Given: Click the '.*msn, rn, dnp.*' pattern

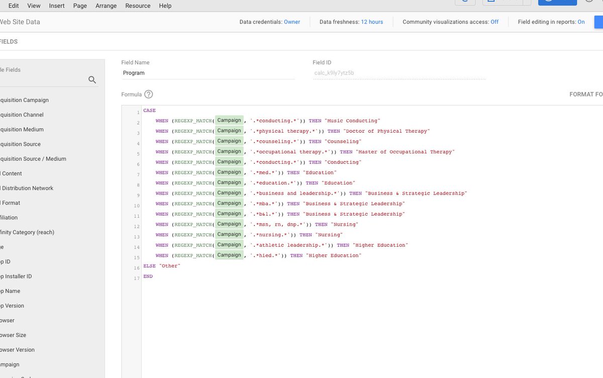Looking at the screenshot, I should click(x=281, y=225).
